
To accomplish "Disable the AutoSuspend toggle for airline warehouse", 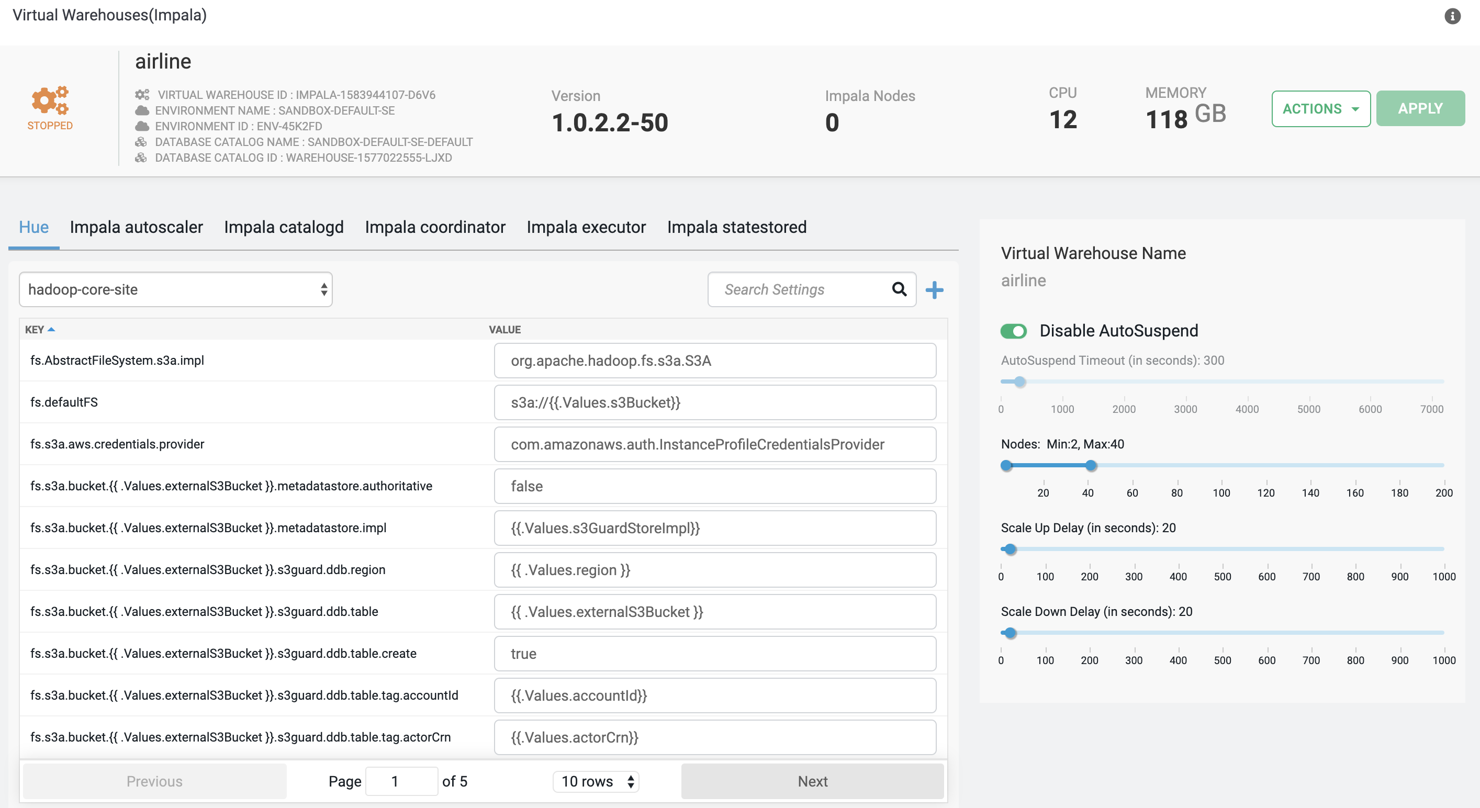I will 1014,331.
